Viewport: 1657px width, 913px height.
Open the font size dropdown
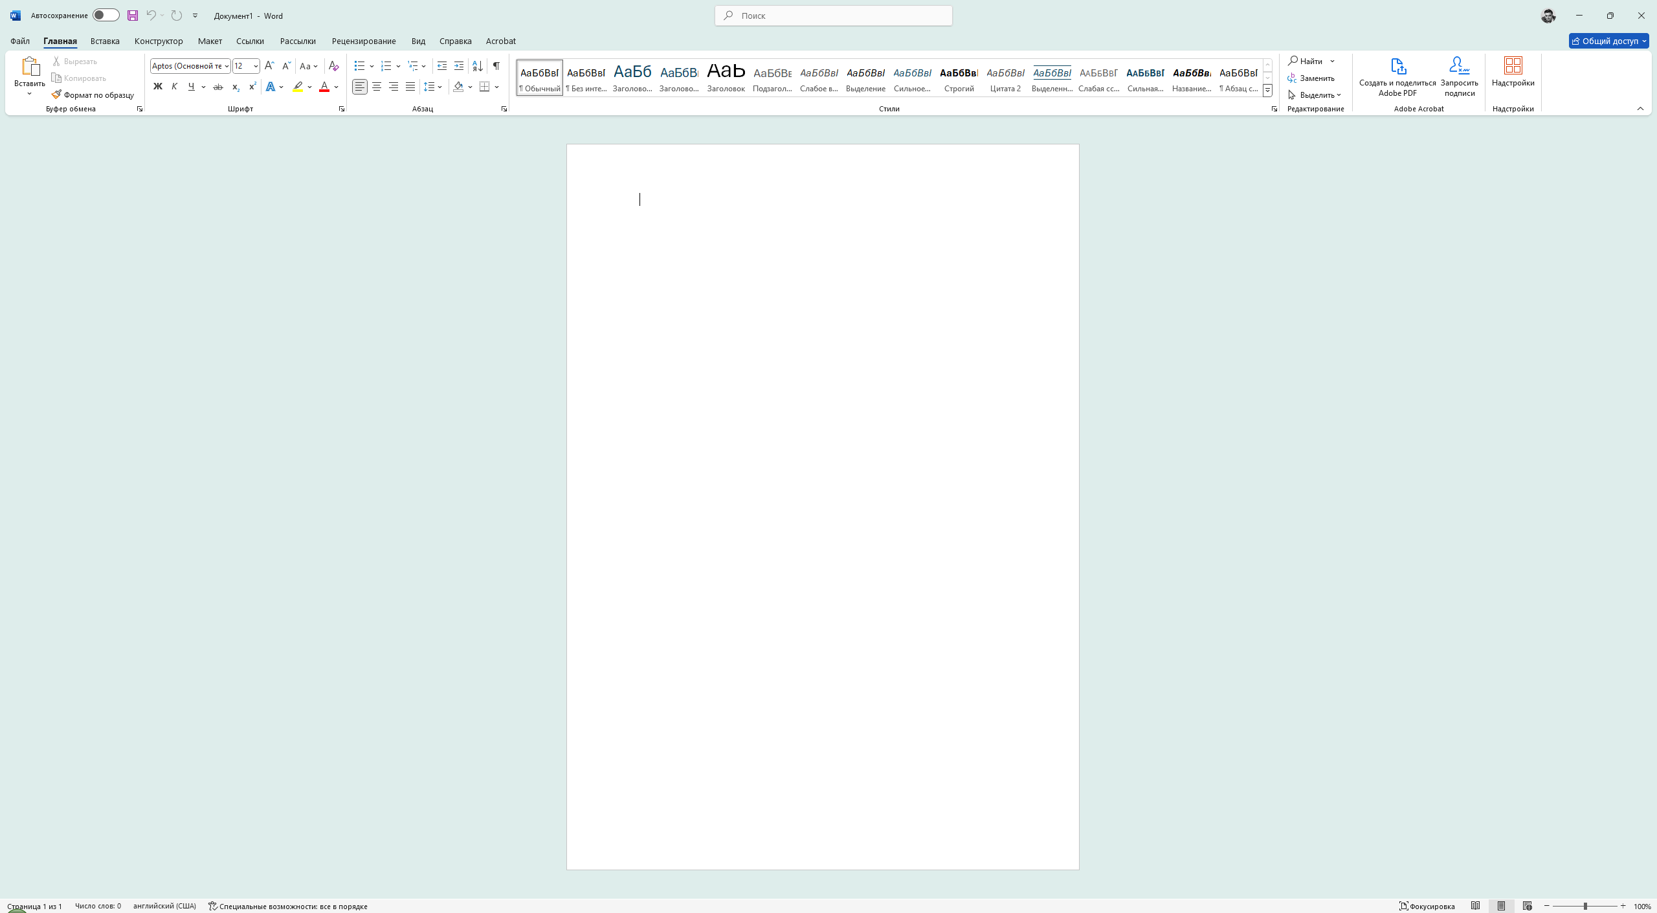[x=256, y=66]
